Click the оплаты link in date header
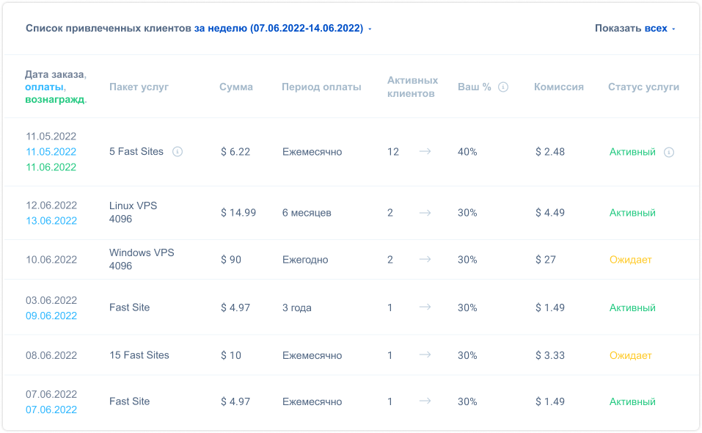The width and height of the screenshot is (702, 433). pos(44,87)
